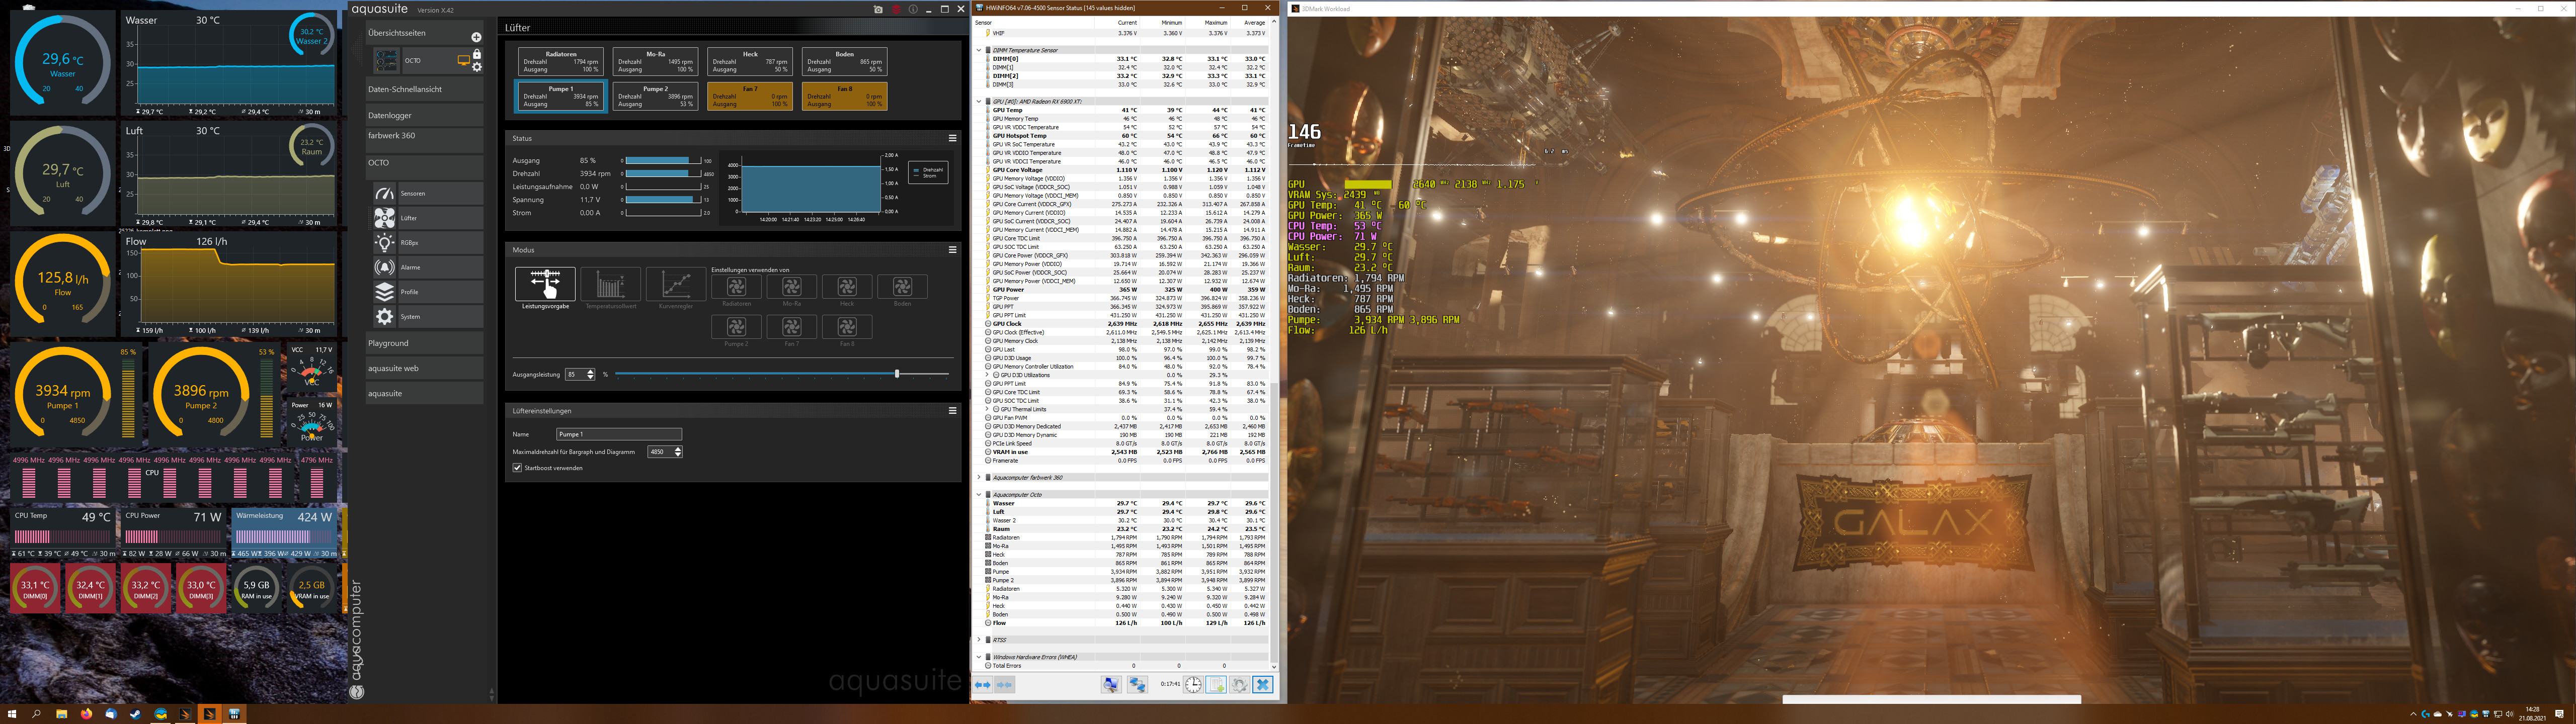2576x724 pixels.
Task: Open the RGBpx light bulb icon
Action: 384,242
